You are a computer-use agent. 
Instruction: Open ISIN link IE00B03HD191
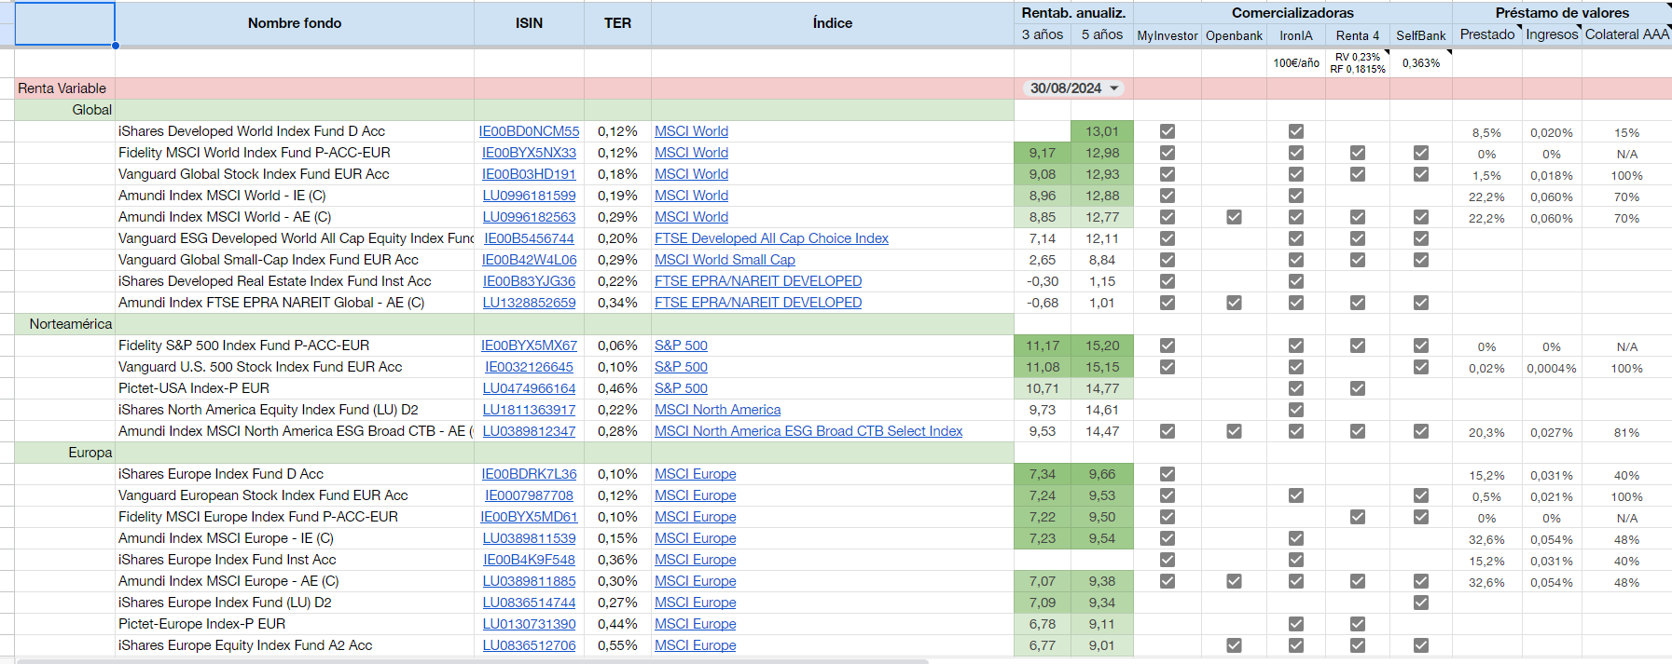point(529,174)
